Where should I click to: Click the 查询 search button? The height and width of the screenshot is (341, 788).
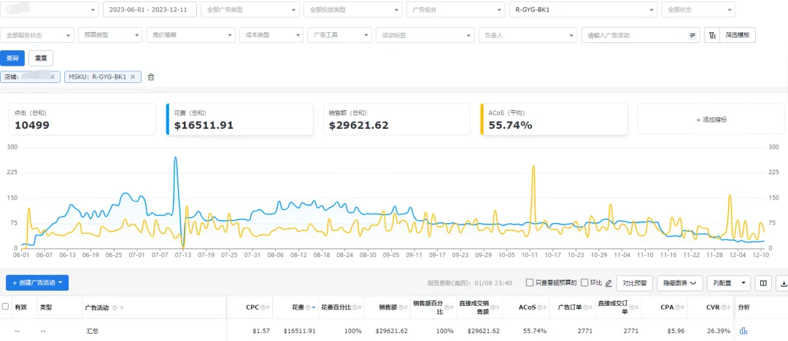pos(12,58)
